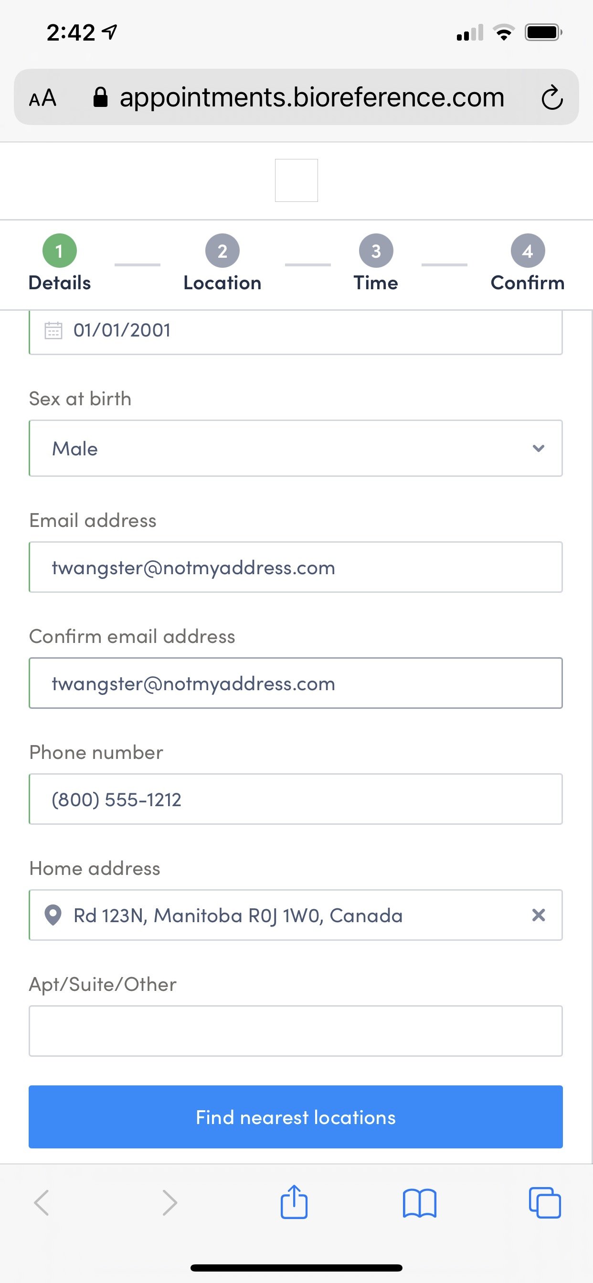The height and width of the screenshot is (1283, 593).
Task: Click the Confirm email address field
Action: [296, 683]
